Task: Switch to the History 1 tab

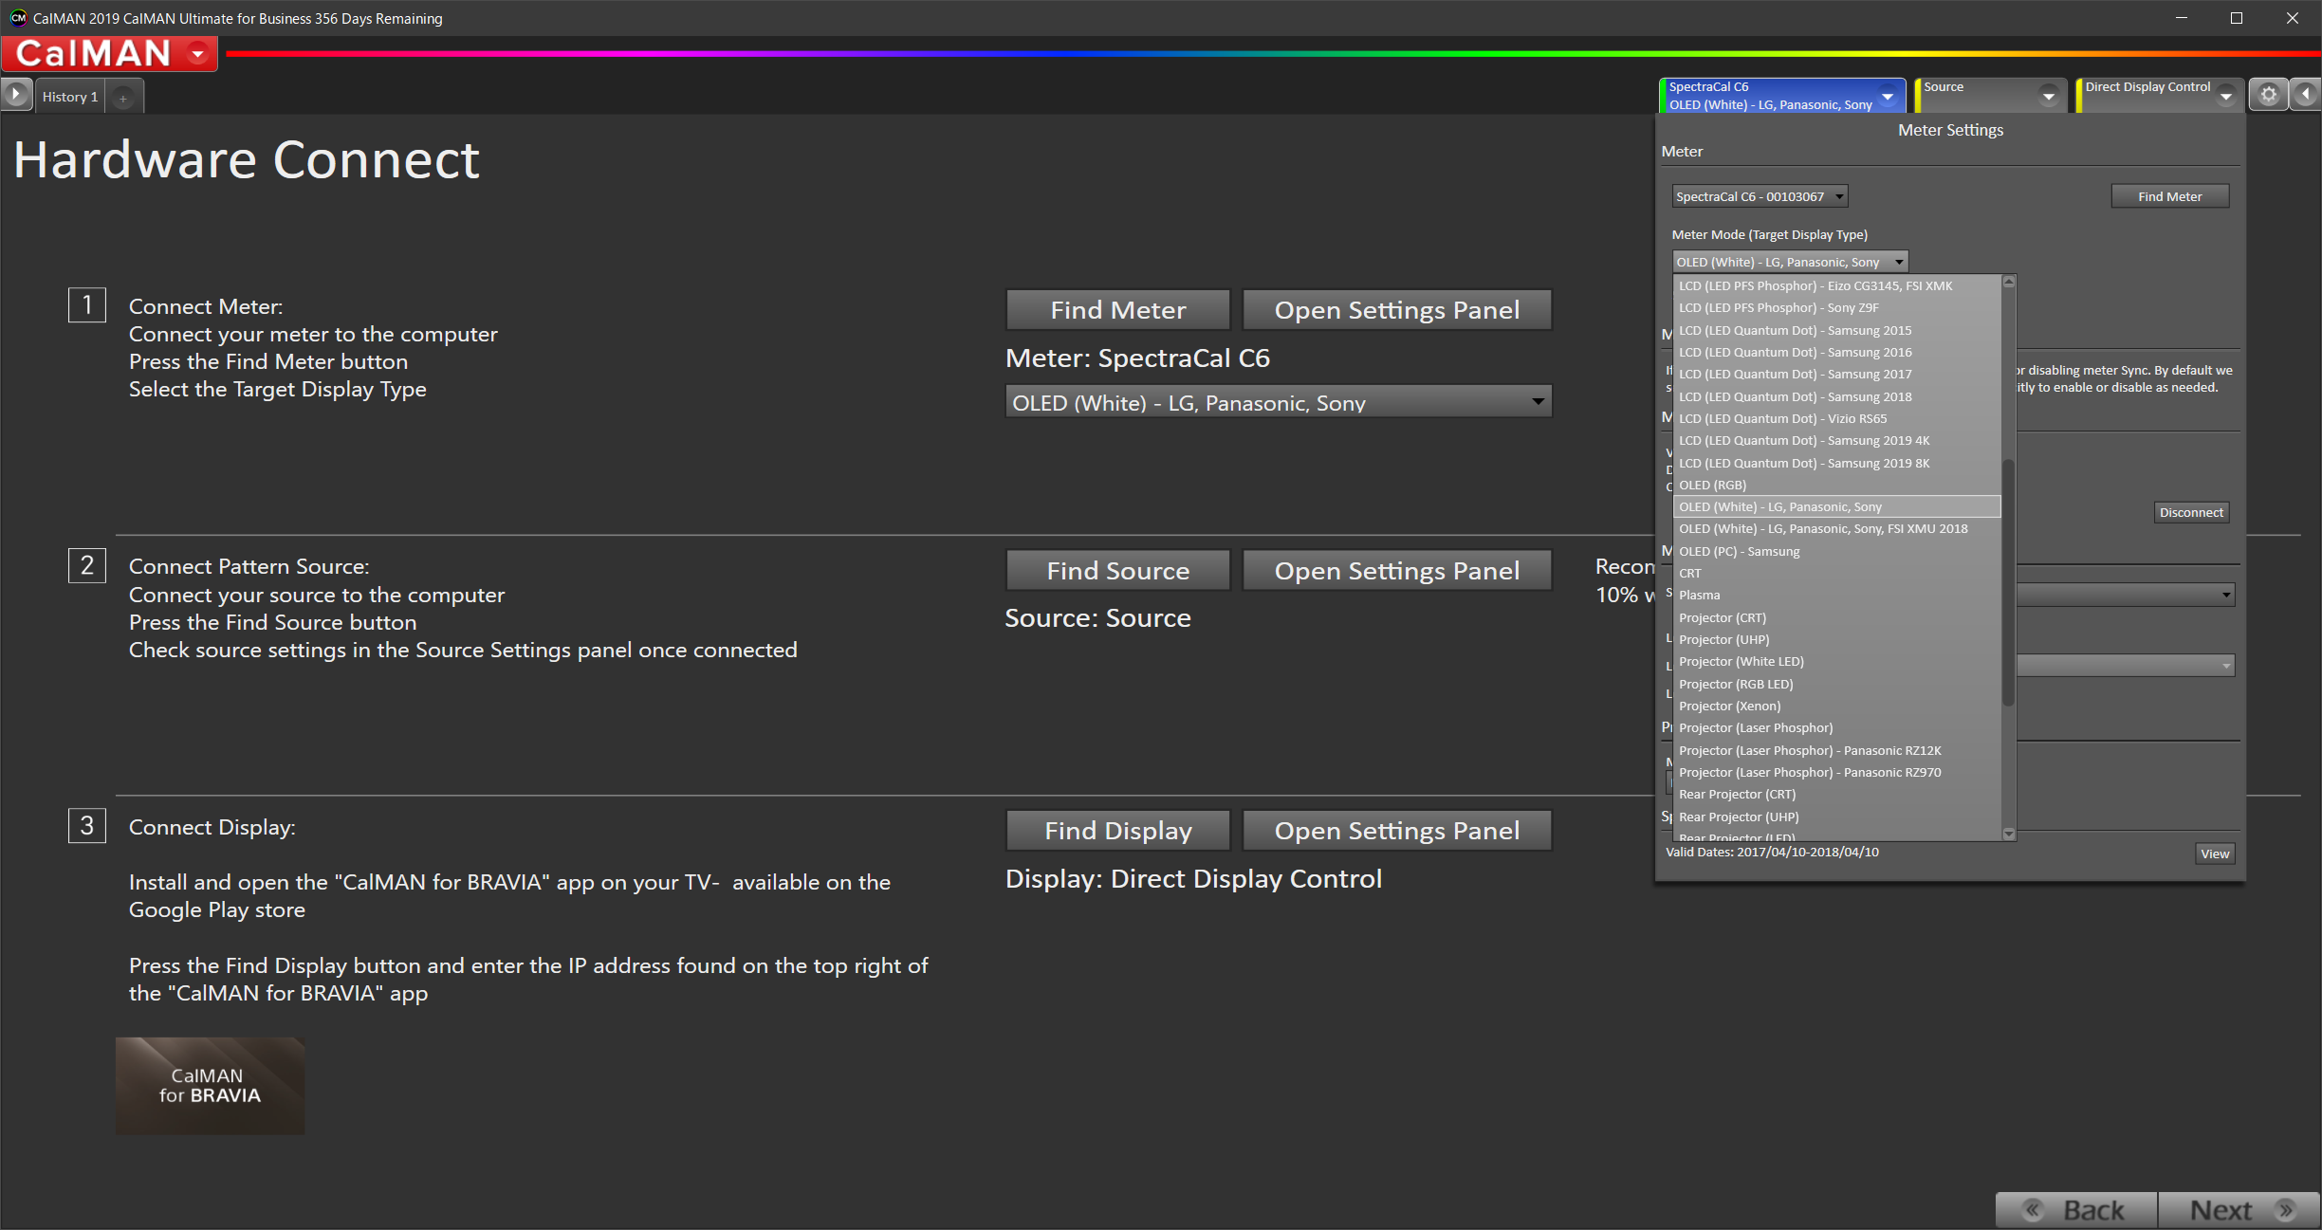Action: tap(70, 97)
